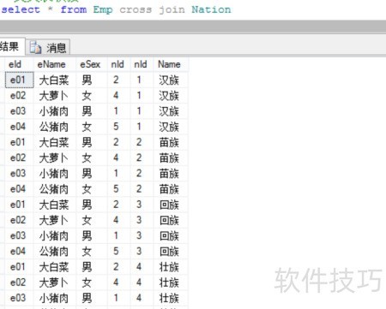Click the gray splitter bar below the editor

193,27
